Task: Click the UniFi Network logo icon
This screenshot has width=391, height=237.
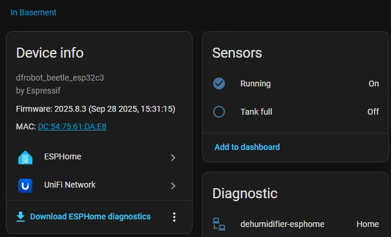Action: (25, 185)
